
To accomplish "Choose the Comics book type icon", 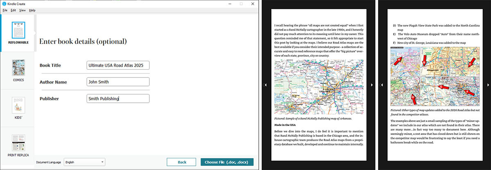I will [18, 67].
